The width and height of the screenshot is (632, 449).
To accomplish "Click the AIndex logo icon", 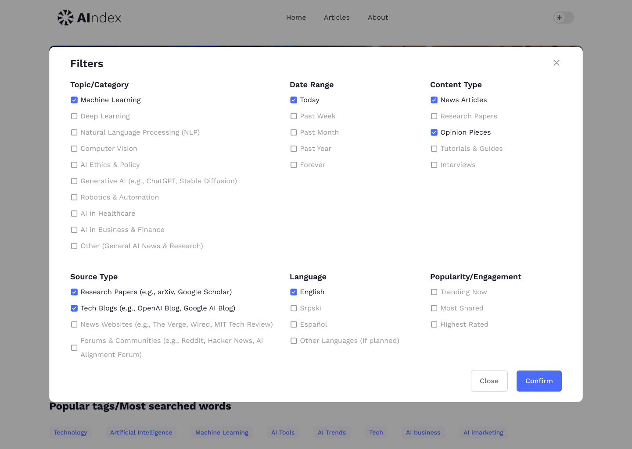I will pyautogui.click(x=65, y=17).
